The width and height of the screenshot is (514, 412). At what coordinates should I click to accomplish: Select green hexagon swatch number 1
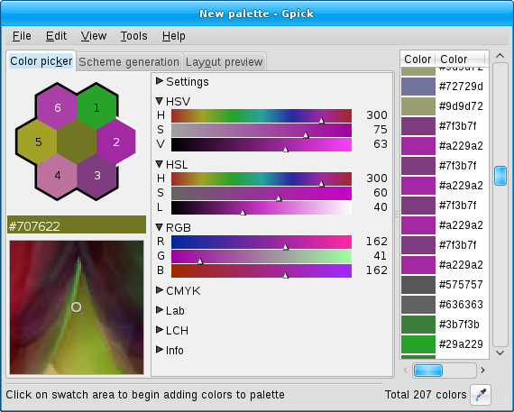(x=96, y=107)
